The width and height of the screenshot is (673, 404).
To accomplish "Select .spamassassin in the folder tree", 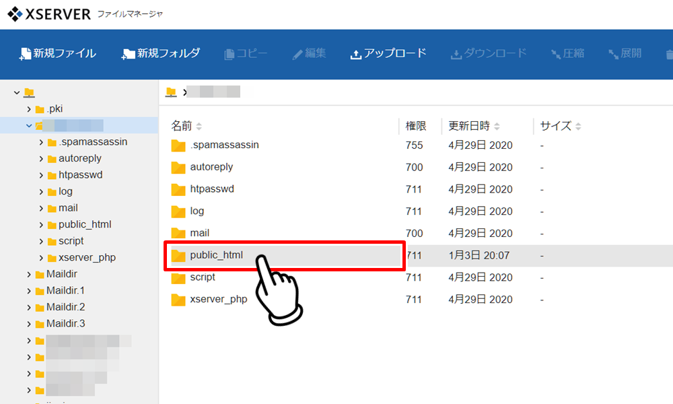I will pyautogui.click(x=93, y=141).
